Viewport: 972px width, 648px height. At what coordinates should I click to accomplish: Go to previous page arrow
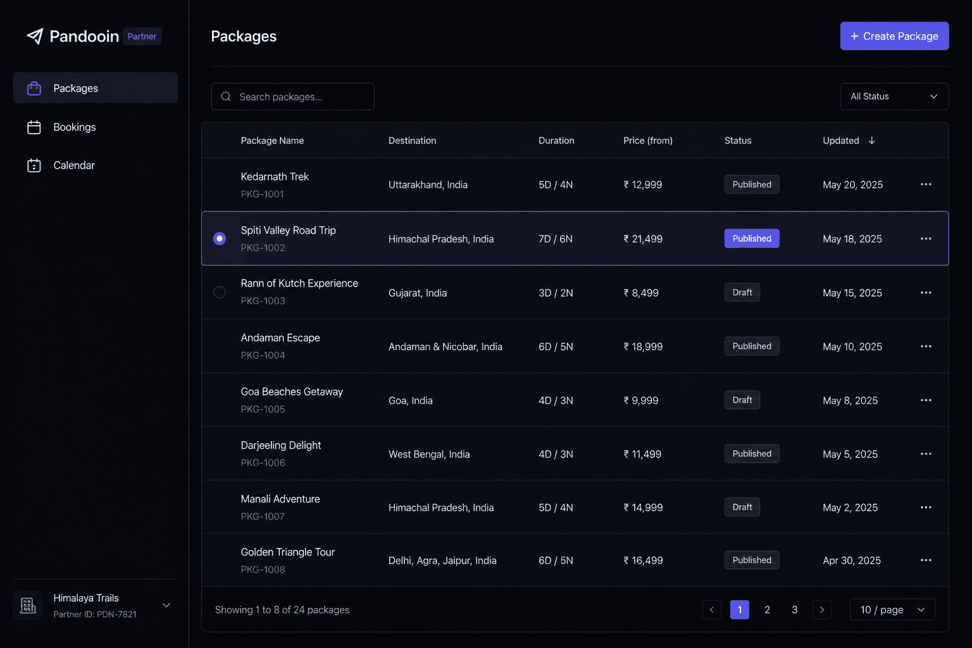712,609
